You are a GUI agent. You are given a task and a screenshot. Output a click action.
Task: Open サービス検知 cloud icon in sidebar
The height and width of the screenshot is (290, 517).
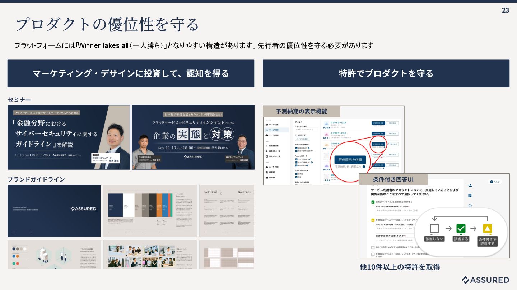(267, 135)
